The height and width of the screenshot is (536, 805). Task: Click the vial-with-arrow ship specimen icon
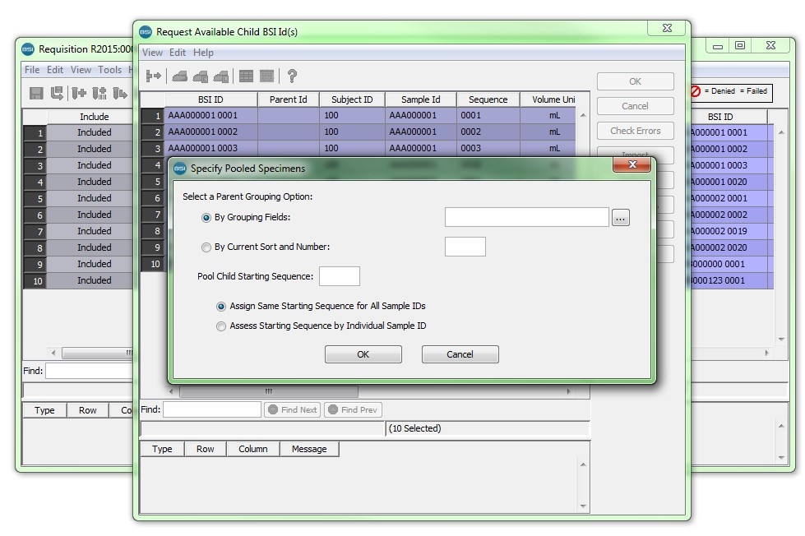[x=118, y=93]
